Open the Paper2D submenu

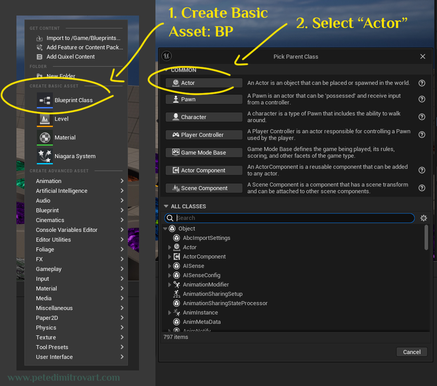tap(76, 318)
